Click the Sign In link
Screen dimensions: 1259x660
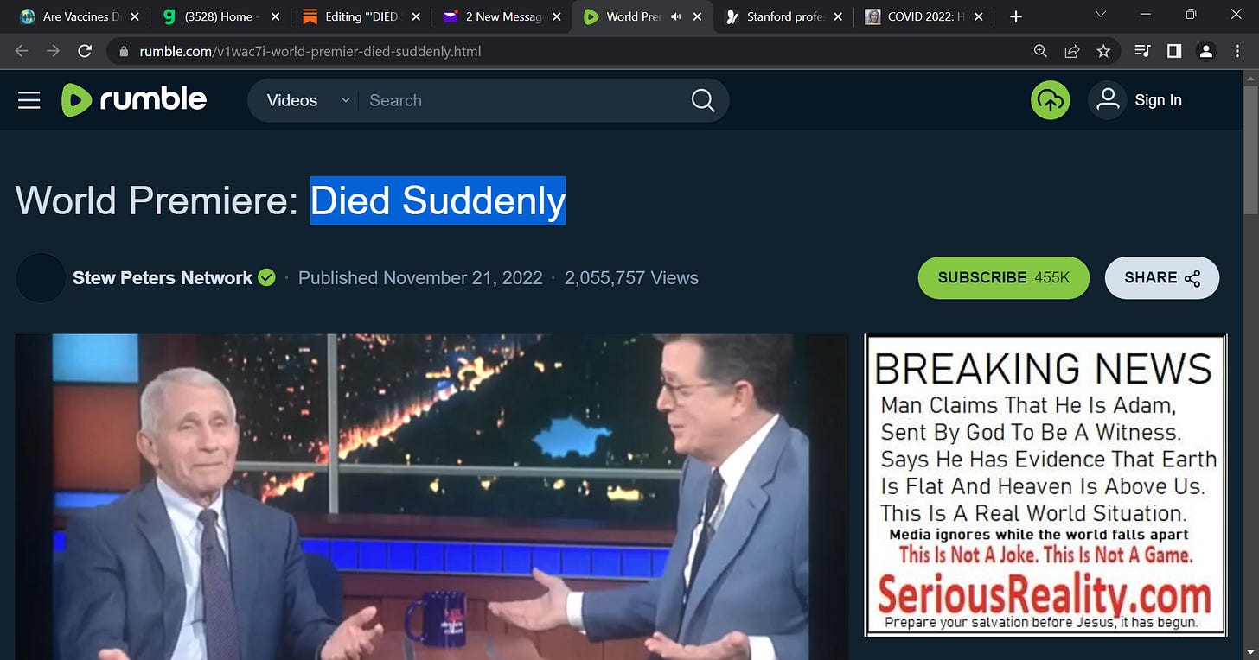(1158, 100)
